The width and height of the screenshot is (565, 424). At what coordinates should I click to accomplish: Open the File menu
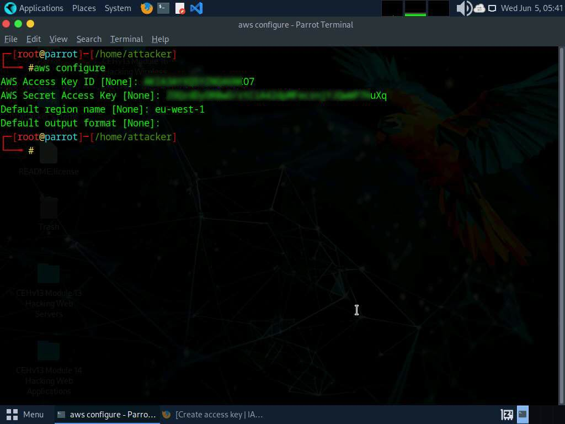11,39
